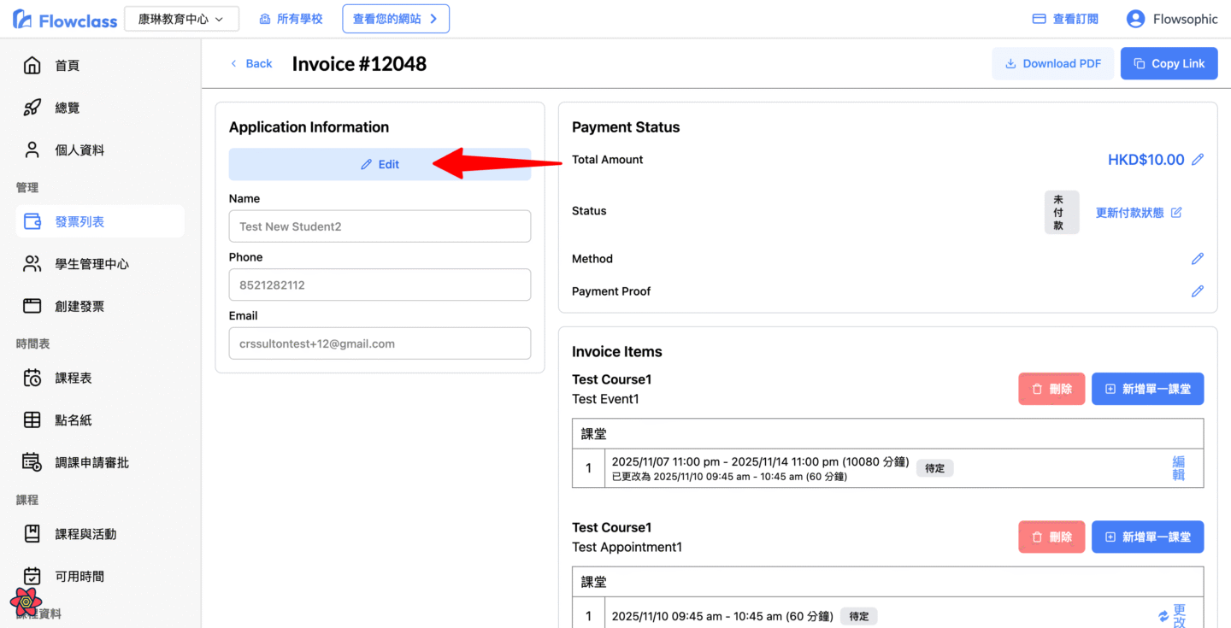Viewport: 1231px width, 628px height.
Task: Click the pencil icon beside Total Amount
Action: tap(1198, 160)
